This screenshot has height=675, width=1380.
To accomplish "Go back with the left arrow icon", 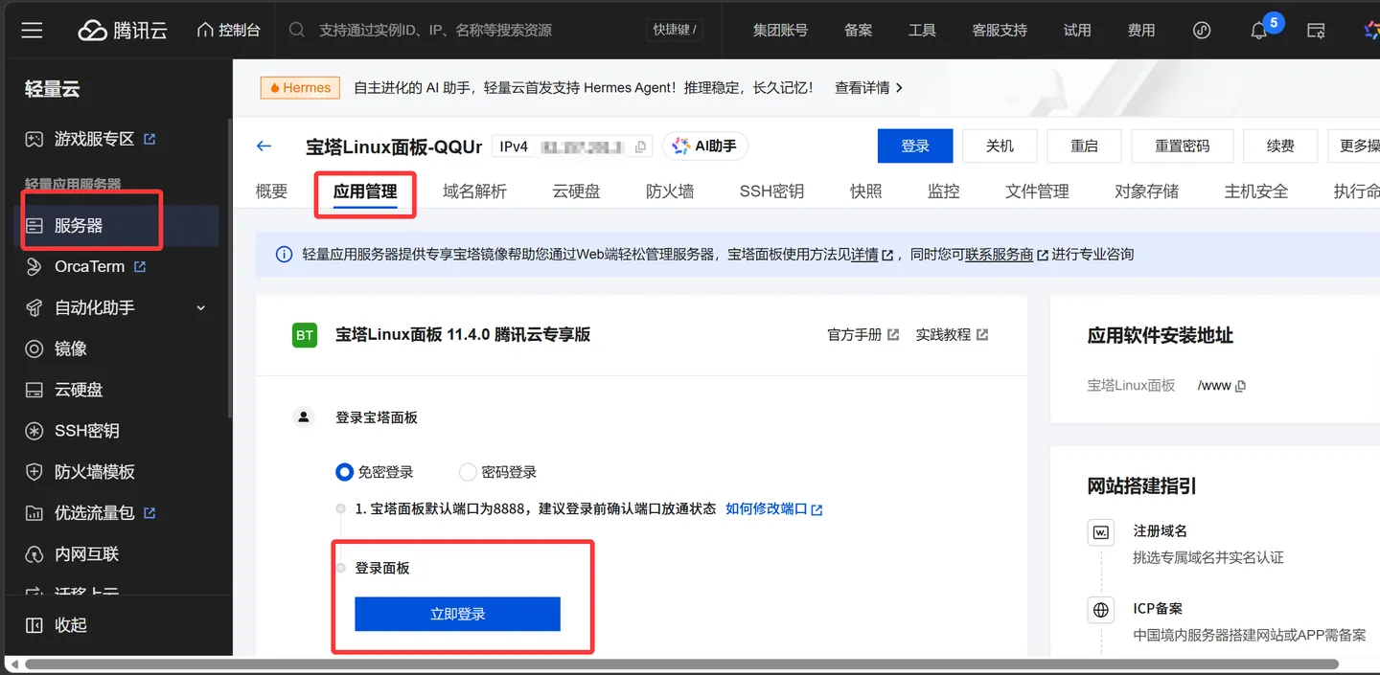I will point(264,146).
